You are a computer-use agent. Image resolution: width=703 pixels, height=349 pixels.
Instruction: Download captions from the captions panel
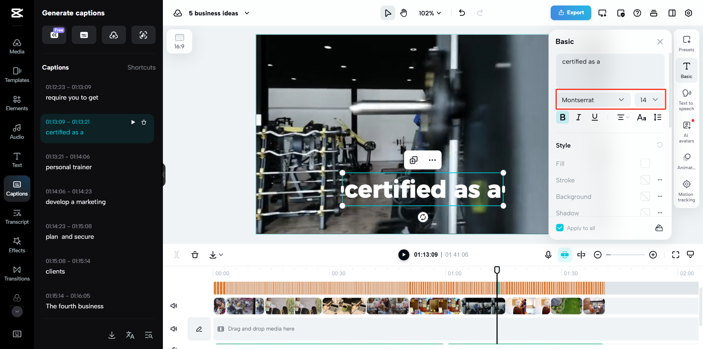112,335
